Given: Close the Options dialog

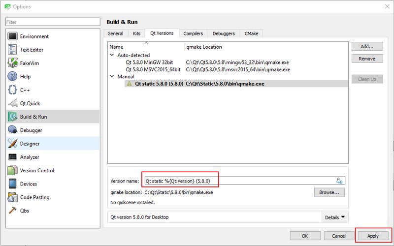Looking at the screenshot, I should click(387, 6).
